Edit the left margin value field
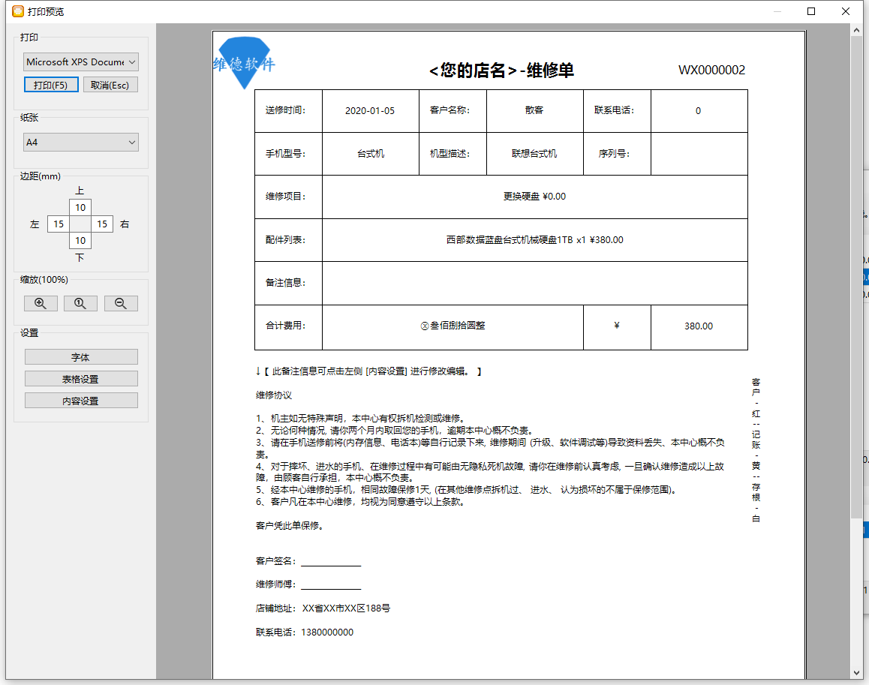 (59, 224)
